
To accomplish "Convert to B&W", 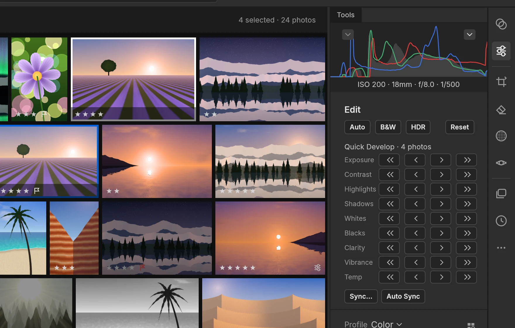I will click(388, 127).
